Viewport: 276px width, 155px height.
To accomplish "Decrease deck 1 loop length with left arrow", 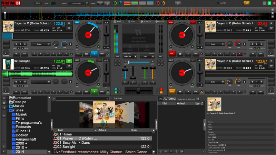I will [16, 44].
